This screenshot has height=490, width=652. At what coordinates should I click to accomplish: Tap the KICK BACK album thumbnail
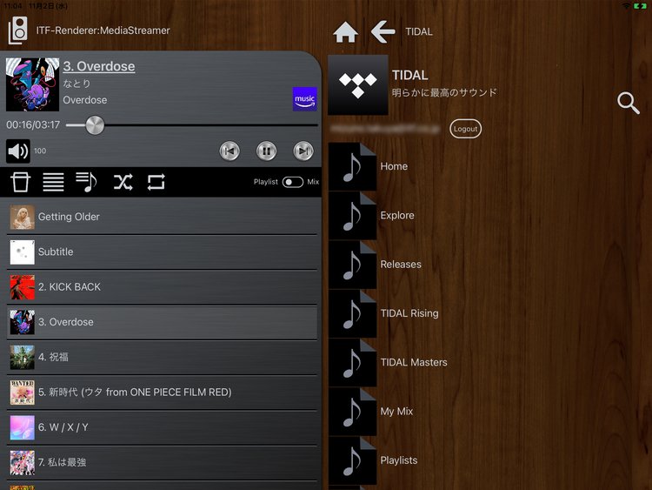click(22, 287)
